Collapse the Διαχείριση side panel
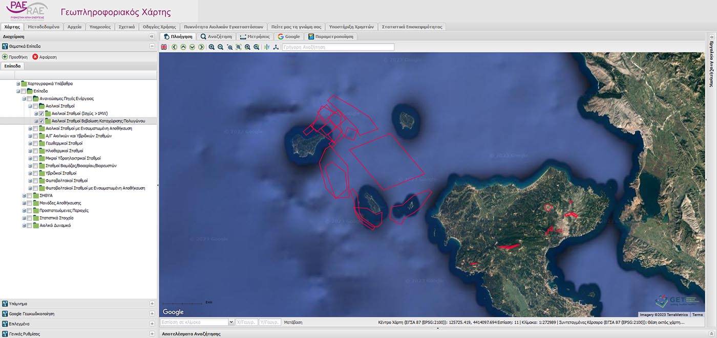The height and width of the screenshot is (338, 717). click(152, 37)
